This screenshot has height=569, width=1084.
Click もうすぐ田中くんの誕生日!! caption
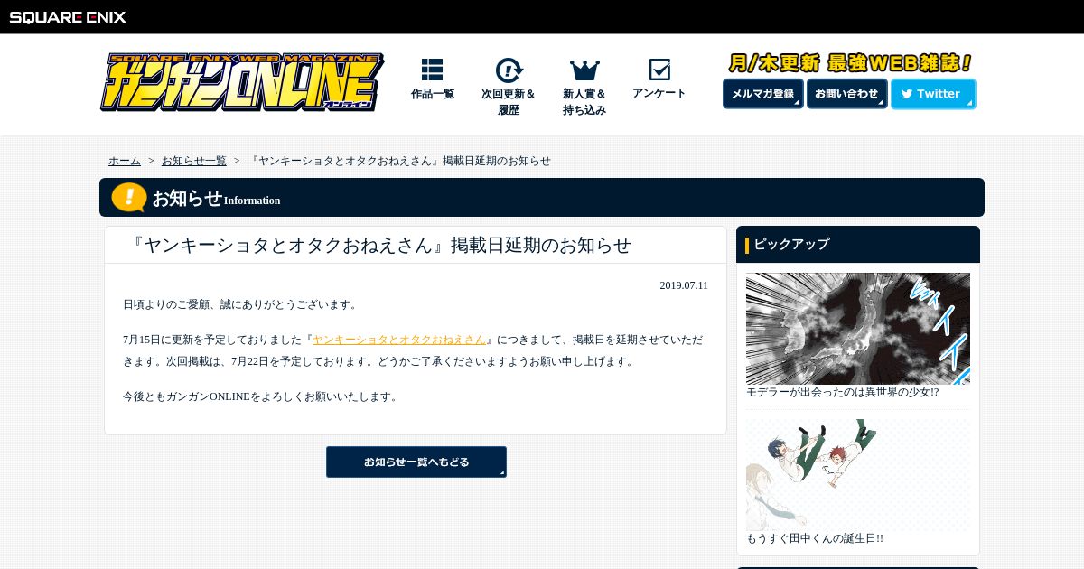815,538
